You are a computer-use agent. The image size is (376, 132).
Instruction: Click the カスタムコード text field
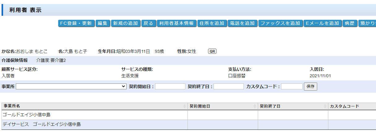pyautogui.click(x=292, y=87)
